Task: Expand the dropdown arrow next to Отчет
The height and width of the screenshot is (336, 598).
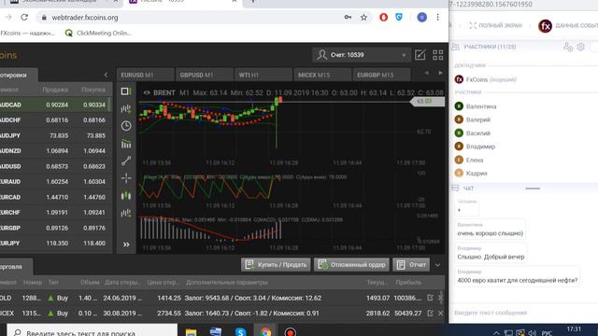Action: coord(437,265)
